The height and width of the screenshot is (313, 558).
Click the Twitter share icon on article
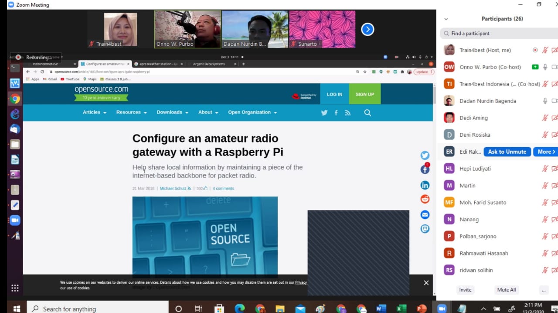point(425,155)
